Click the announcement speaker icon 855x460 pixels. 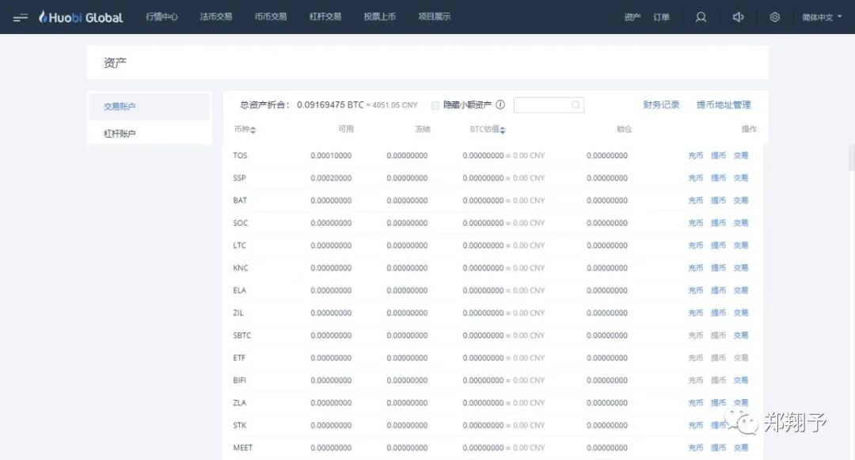click(738, 17)
